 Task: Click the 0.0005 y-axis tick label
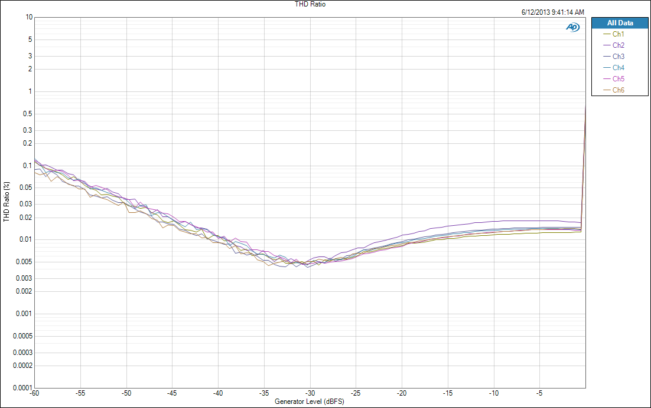coord(23,336)
